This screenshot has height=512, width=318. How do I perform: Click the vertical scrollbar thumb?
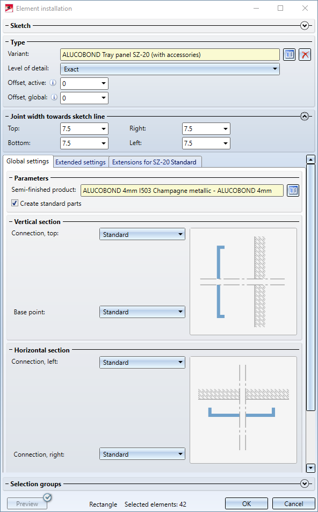310,287
